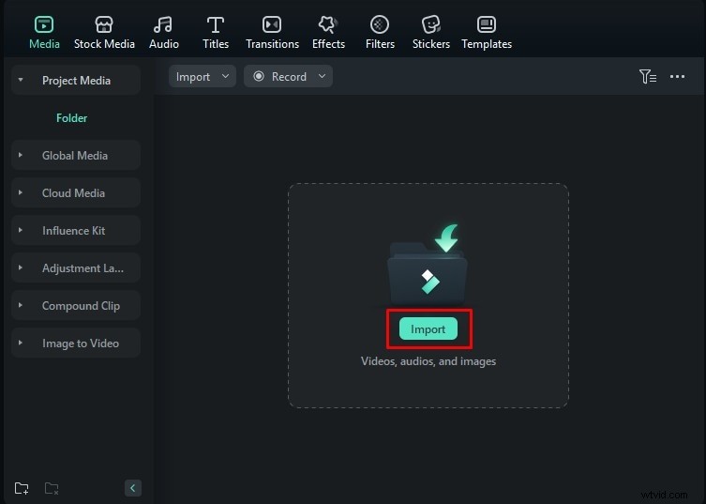Open the Effects panel

click(x=328, y=25)
